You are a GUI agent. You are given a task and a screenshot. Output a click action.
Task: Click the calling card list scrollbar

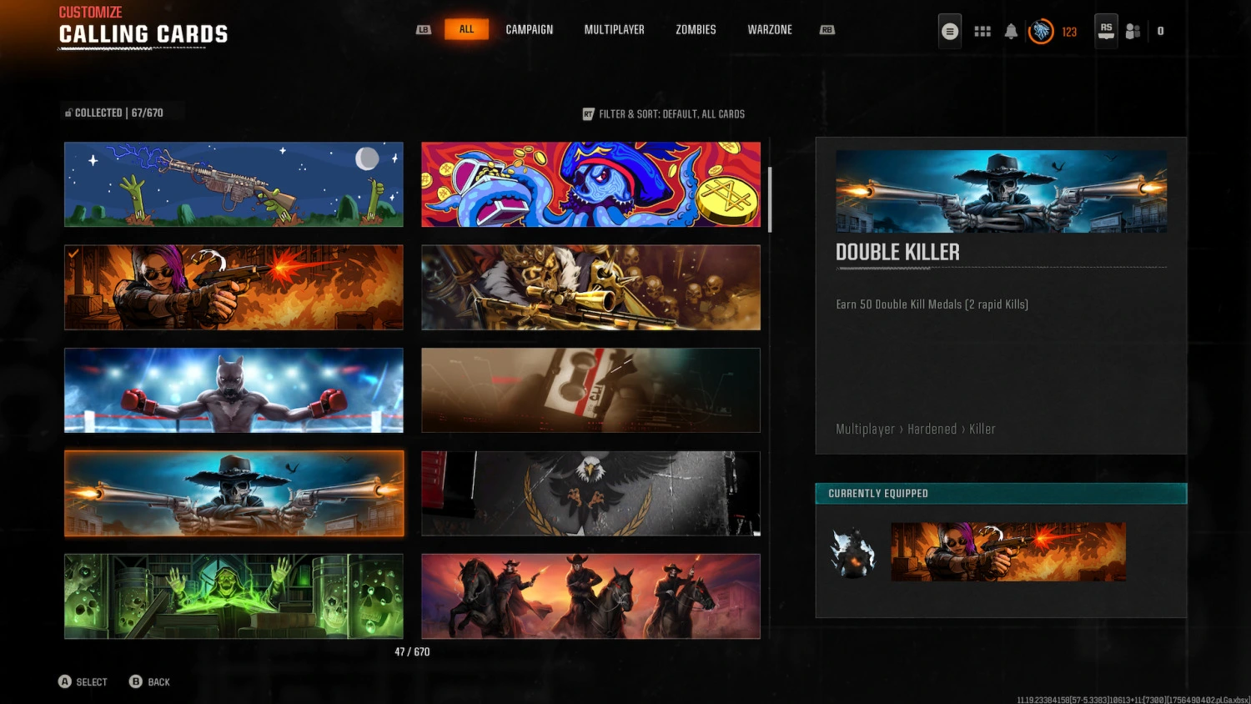(770, 199)
